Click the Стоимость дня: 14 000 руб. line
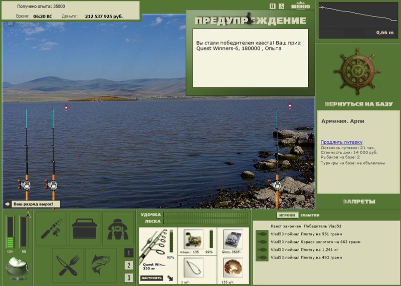401x286 pixels. (349, 152)
